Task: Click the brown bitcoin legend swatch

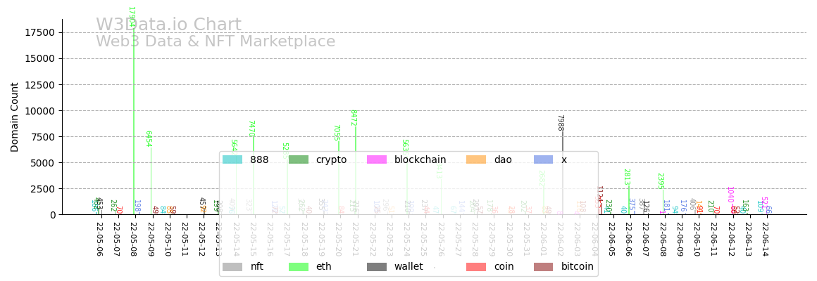Action: (x=543, y=267)
